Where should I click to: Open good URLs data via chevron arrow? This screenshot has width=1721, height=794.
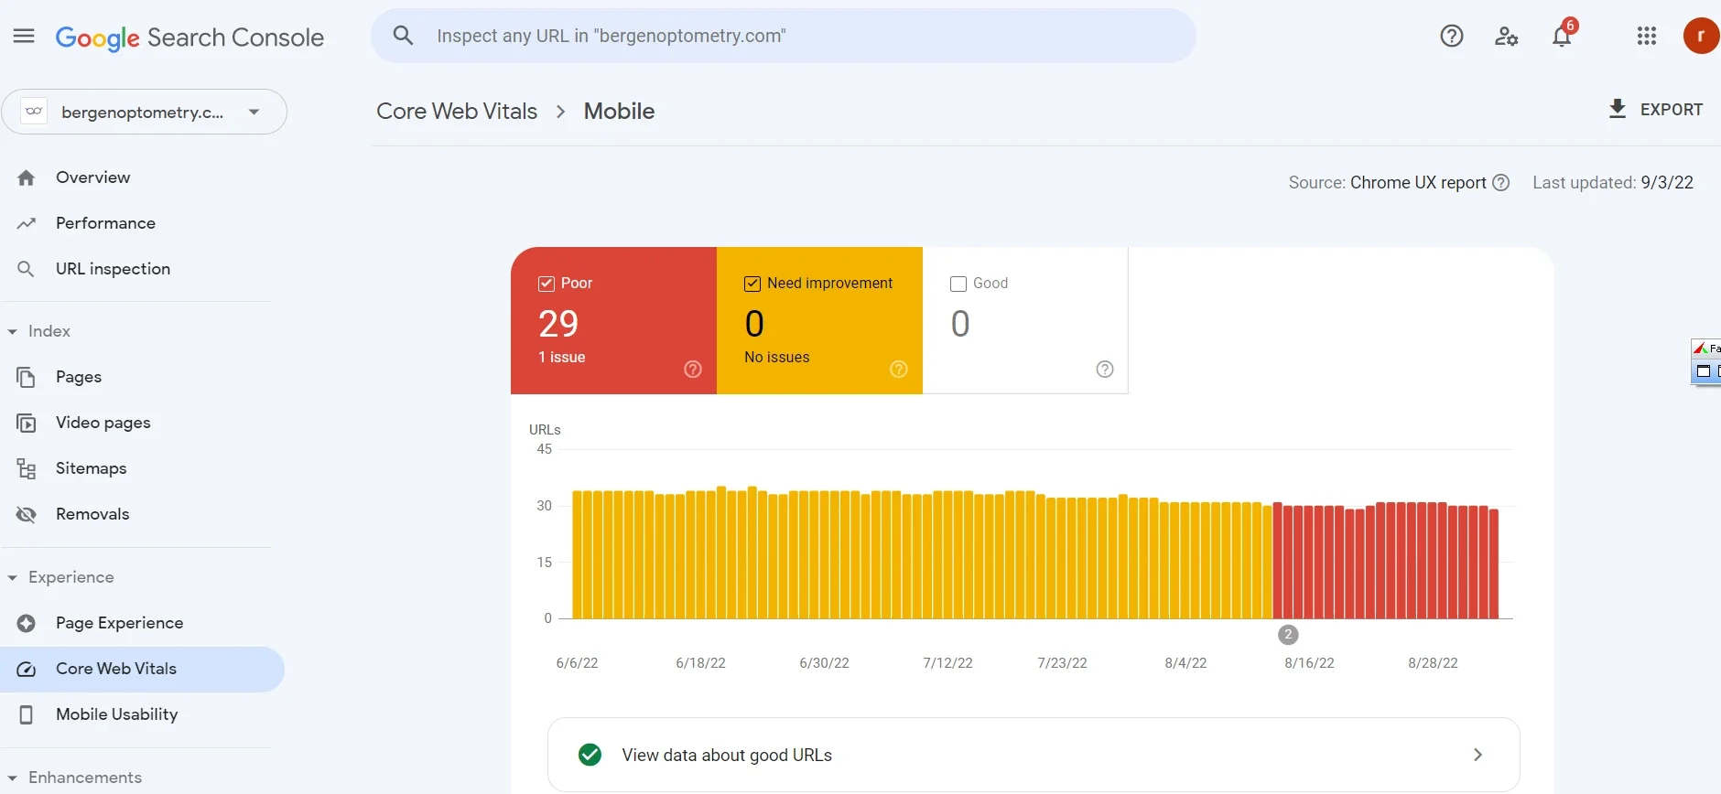[1477, 755]
